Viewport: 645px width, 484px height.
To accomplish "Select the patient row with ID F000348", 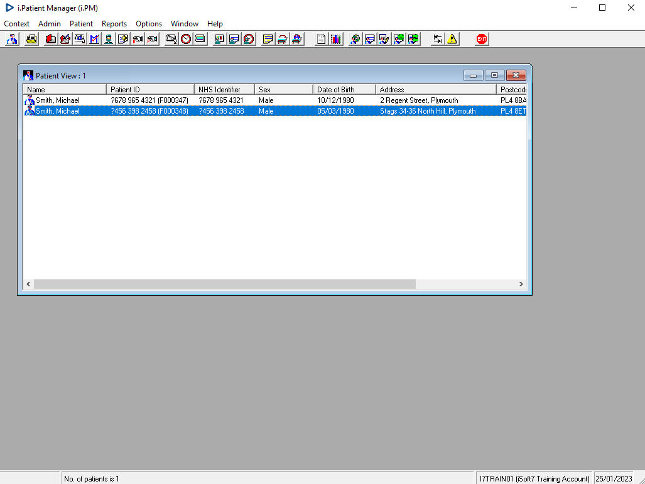I will (x=275, y=111).
